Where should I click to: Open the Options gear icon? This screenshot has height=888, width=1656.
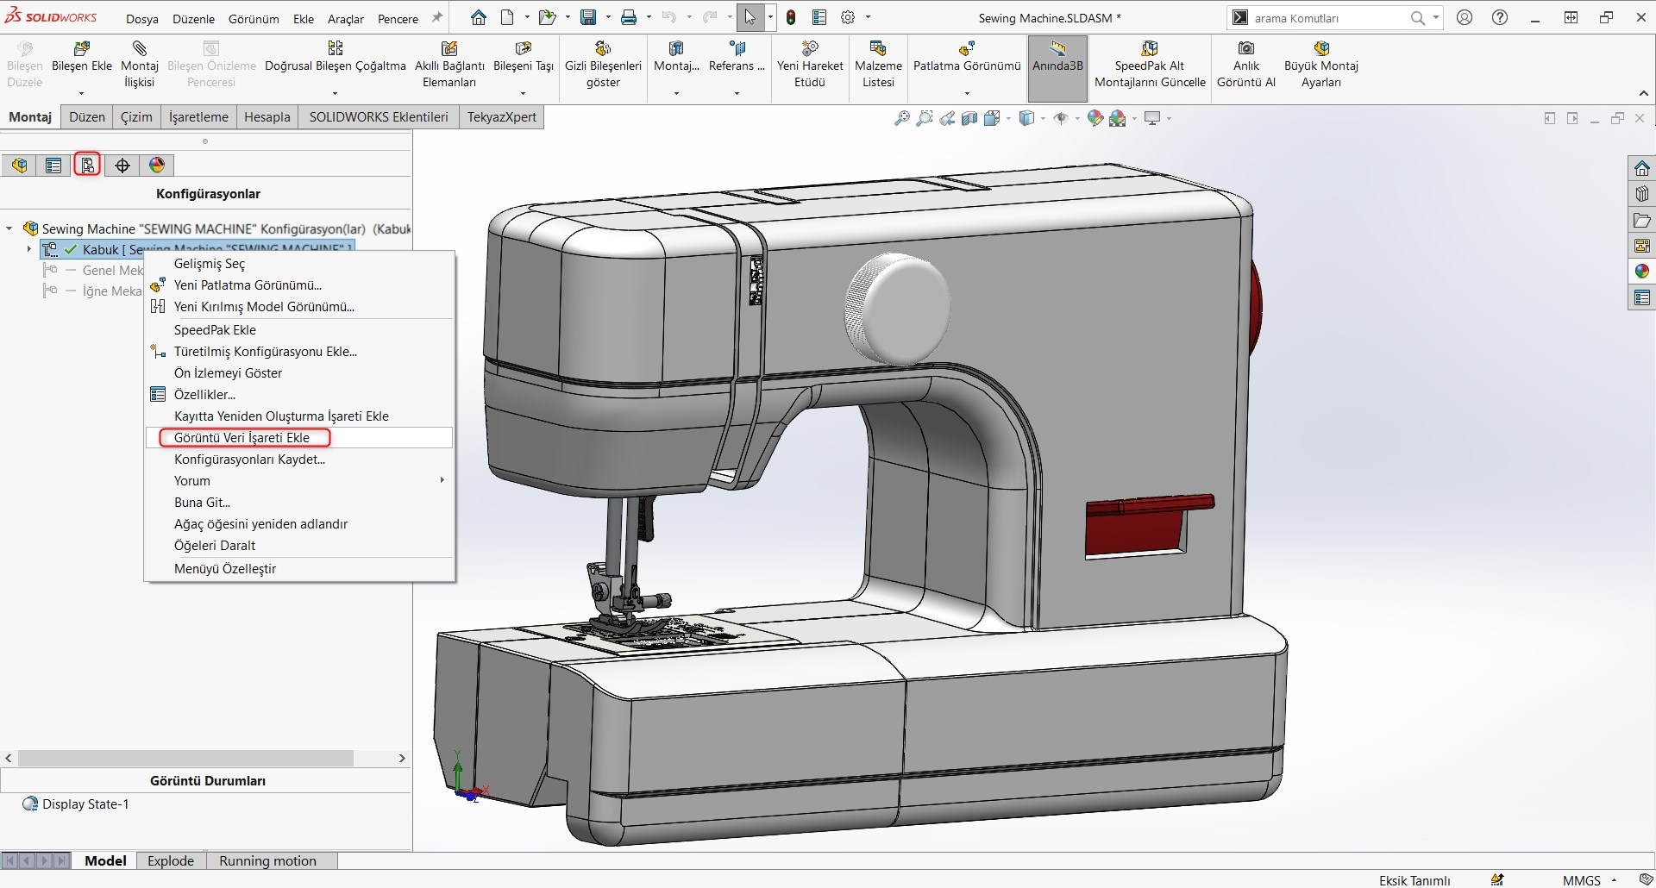pos(848,17)
